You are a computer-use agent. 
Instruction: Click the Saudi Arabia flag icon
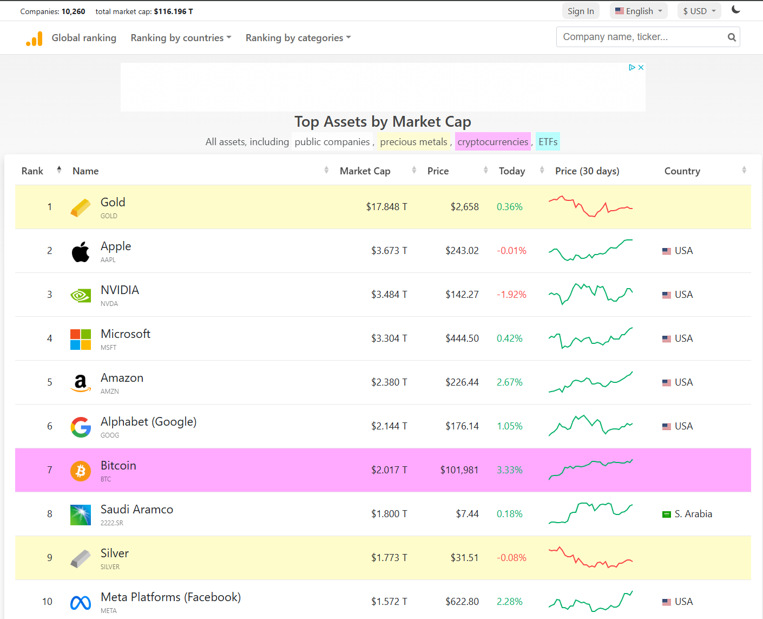pos(667,514)
